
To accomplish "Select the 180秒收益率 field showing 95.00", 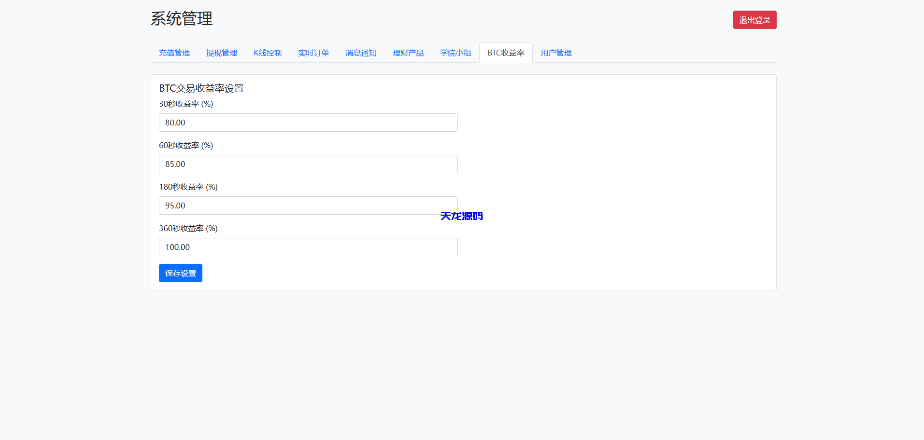I will 308,206.
